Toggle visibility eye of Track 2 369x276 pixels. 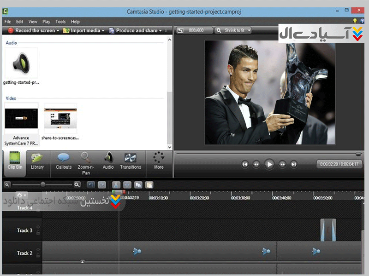tap(38, 250)
